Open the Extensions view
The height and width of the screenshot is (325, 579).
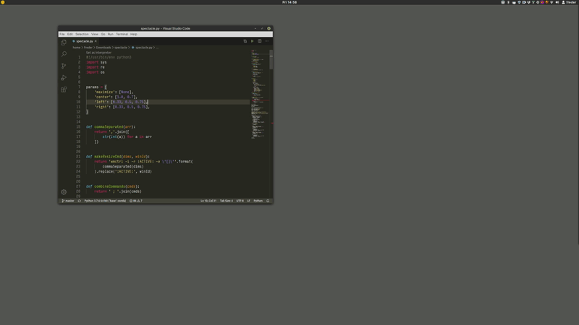coord(64,90)
